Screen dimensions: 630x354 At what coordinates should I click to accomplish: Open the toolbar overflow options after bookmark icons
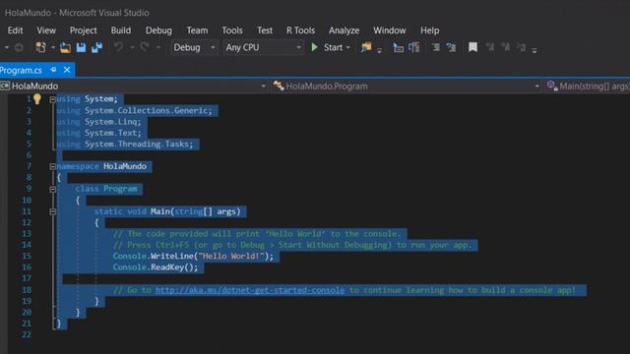pos(535,50)
